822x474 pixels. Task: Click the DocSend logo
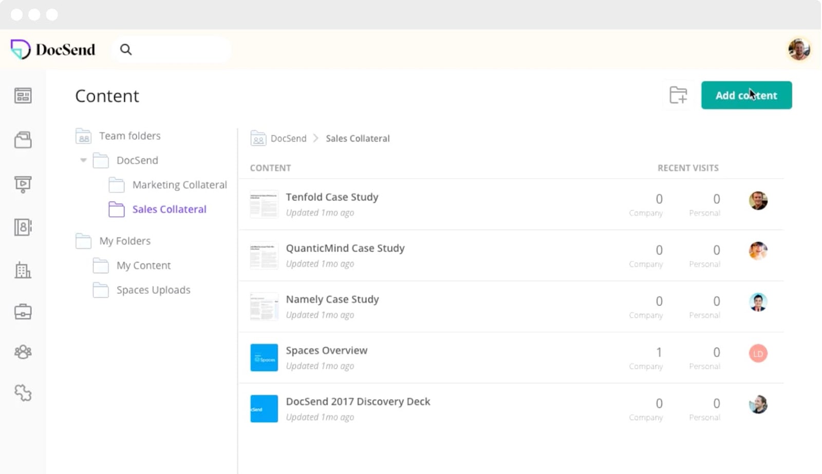[x=53, y=49]
